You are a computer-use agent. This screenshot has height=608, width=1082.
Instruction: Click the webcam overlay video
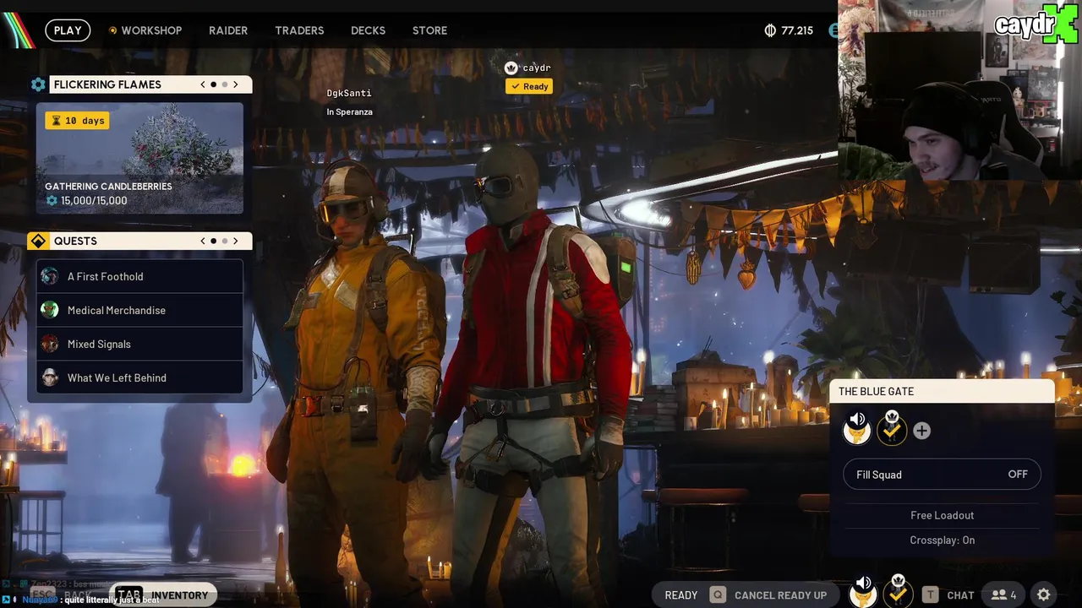click(x=959, y=90)
